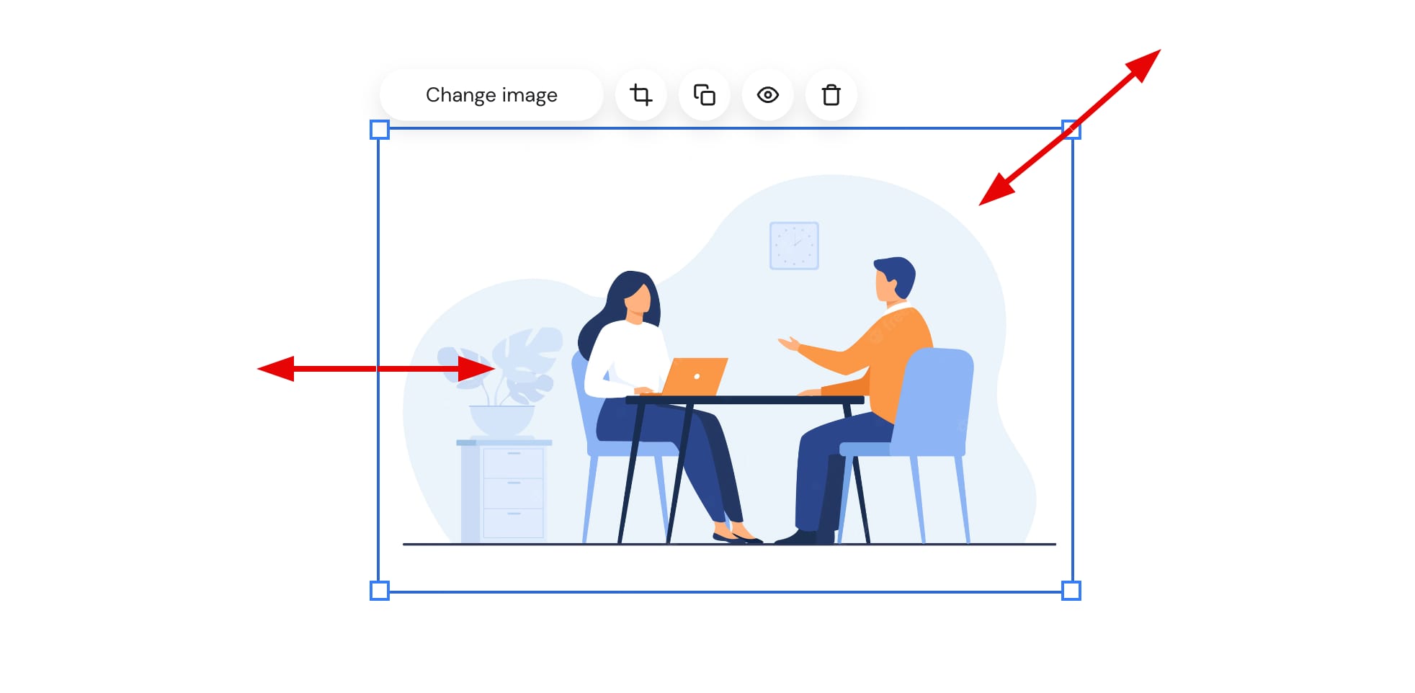This screenshot has height=693, width=1415.
Task: Grab the top-right resize handle
Action: tap(1071, 130)
